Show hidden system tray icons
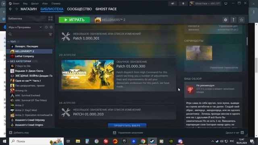 point(212,141)
